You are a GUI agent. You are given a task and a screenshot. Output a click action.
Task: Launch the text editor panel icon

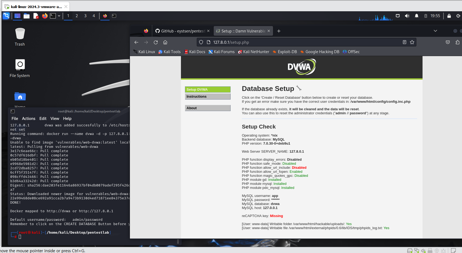pos(36,16)
